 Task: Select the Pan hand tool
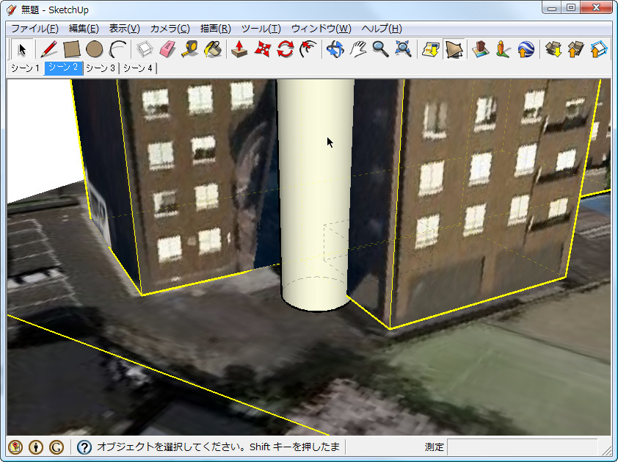[x=358, y=49]
